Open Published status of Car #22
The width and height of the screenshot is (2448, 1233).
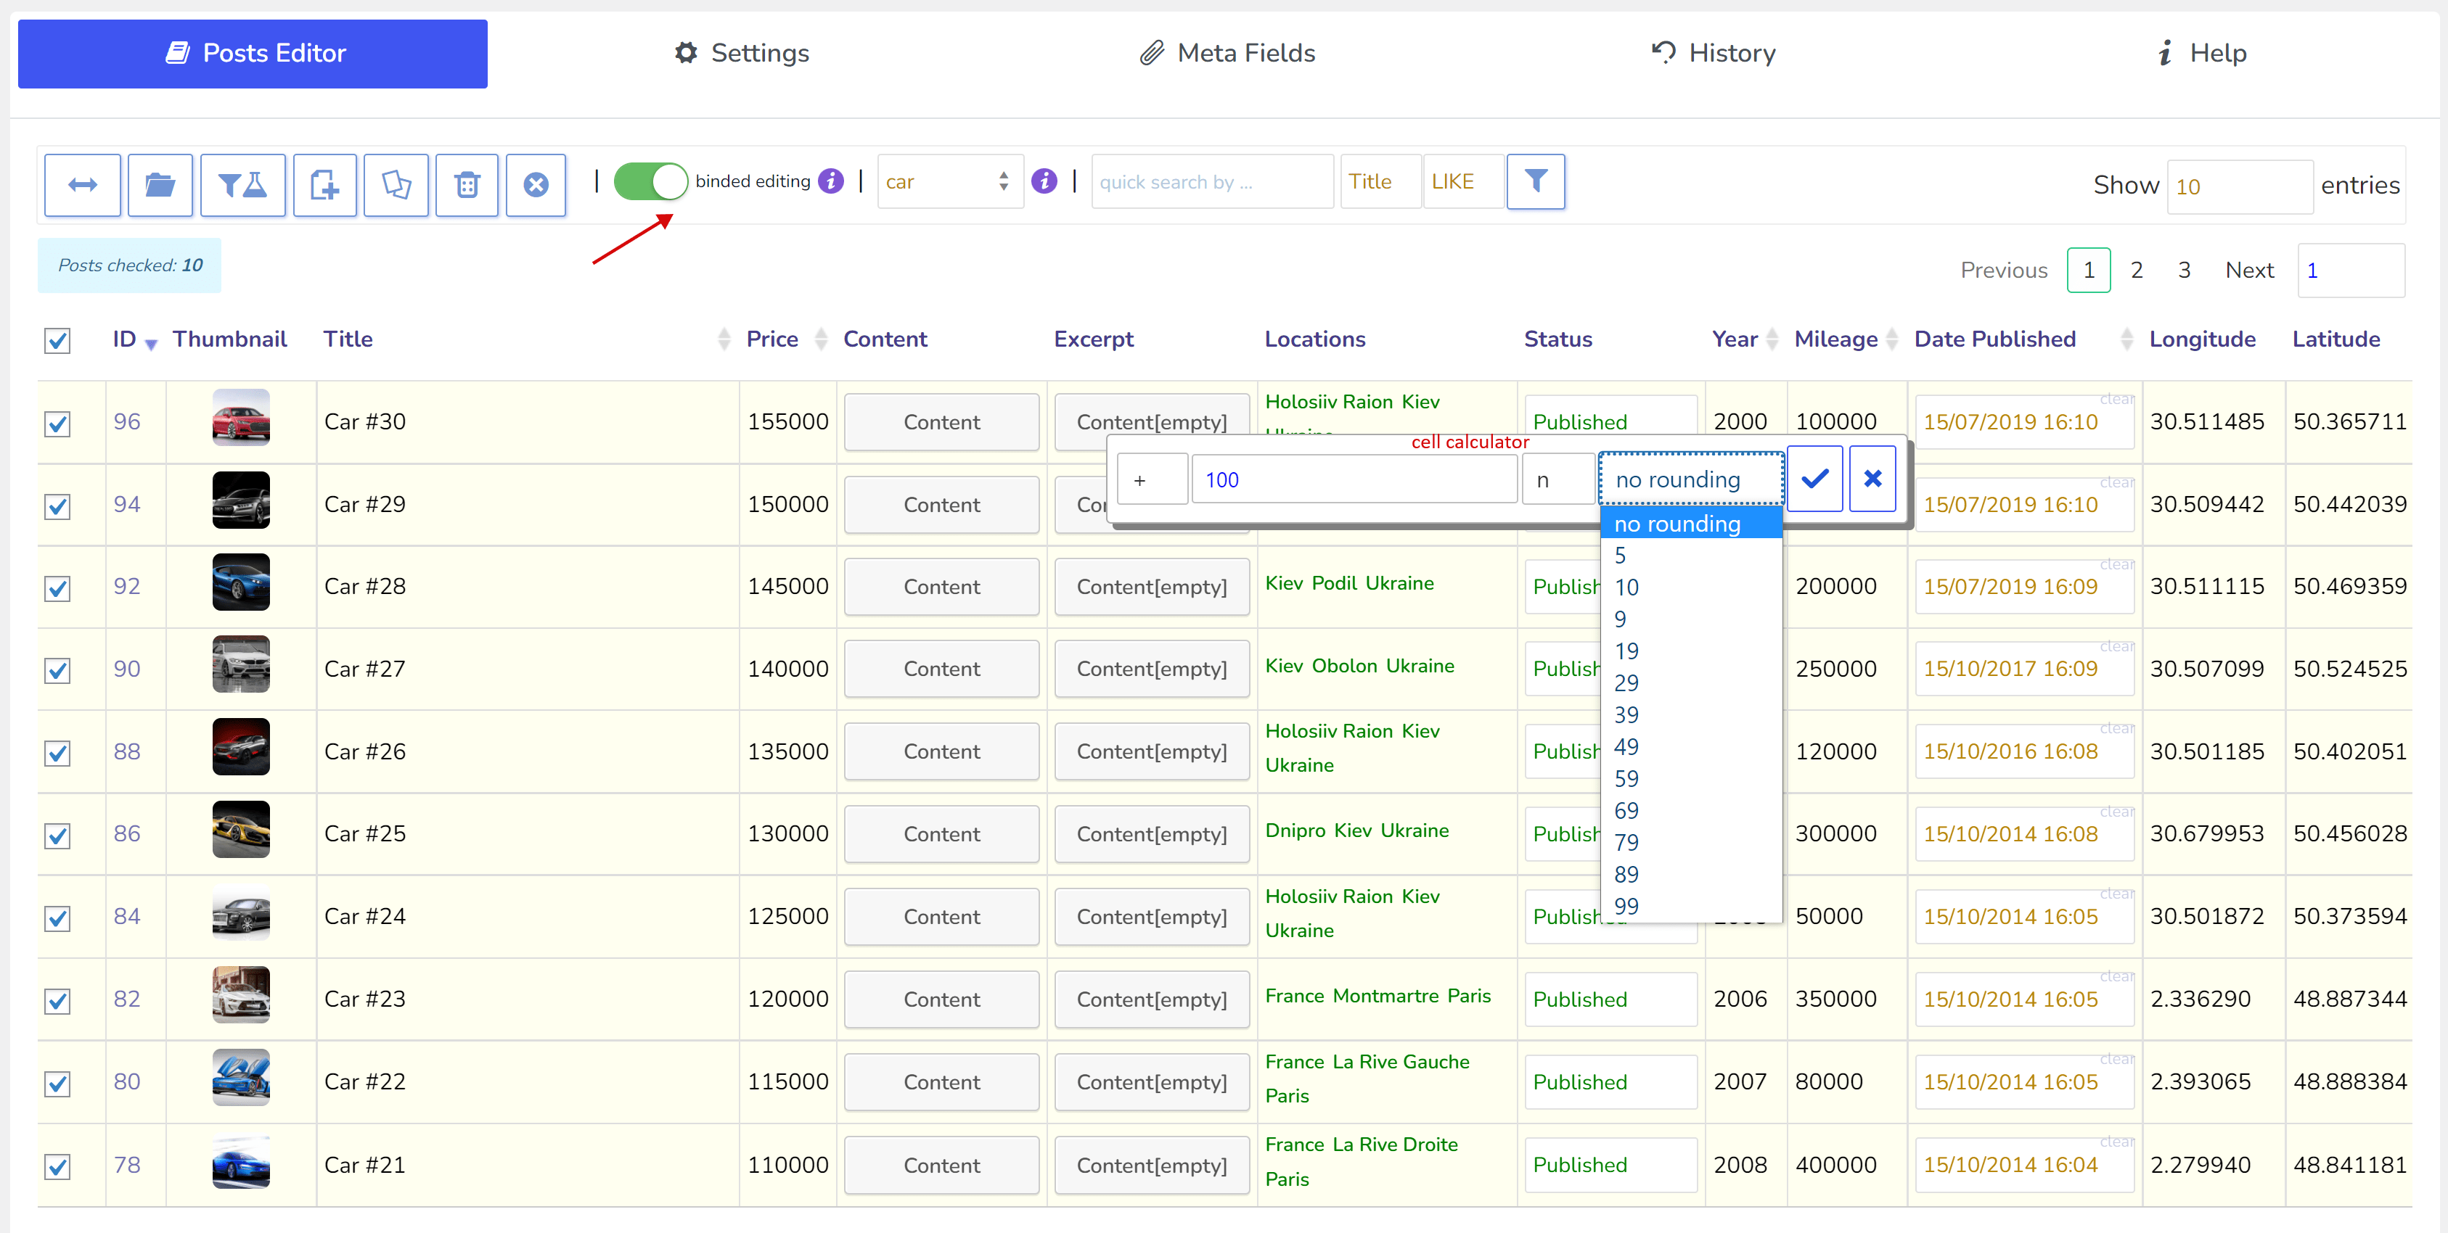[1610, 1082]
